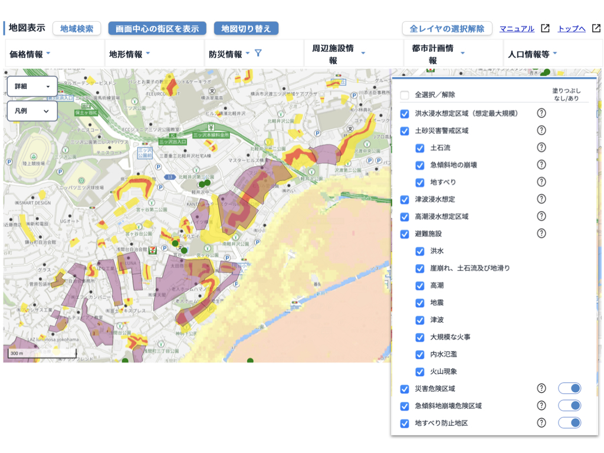This screenshot has width=604, height=453.
Task: Click the external link icon after マニュアル
Action: 546,28
